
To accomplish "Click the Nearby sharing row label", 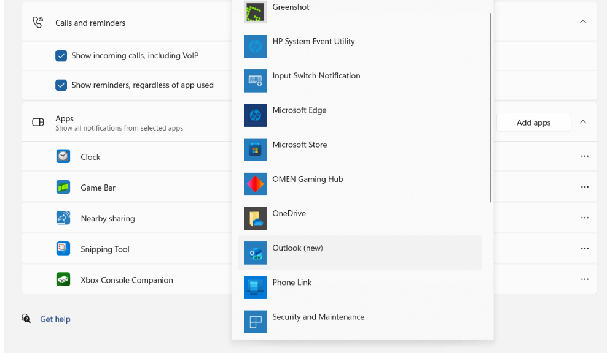I will coord(108,219).
